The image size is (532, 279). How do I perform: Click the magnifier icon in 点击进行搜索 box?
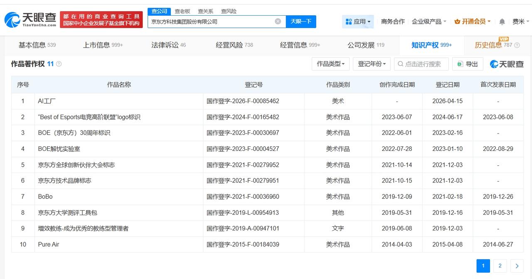point(399,64)
